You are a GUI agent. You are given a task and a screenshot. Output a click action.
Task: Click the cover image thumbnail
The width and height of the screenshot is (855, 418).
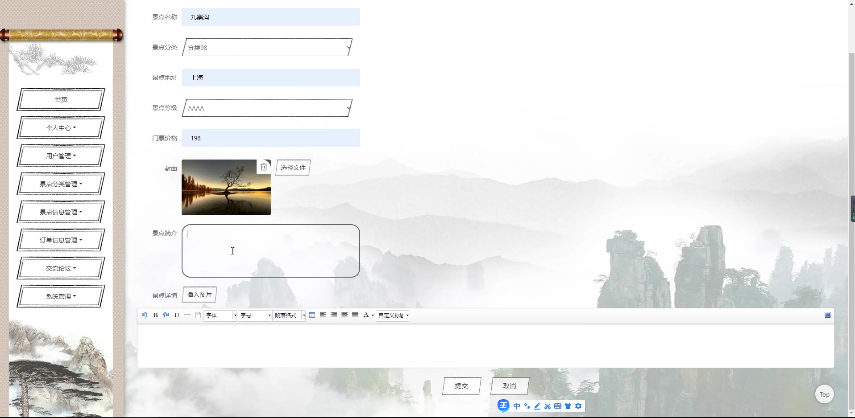point(226,187)
